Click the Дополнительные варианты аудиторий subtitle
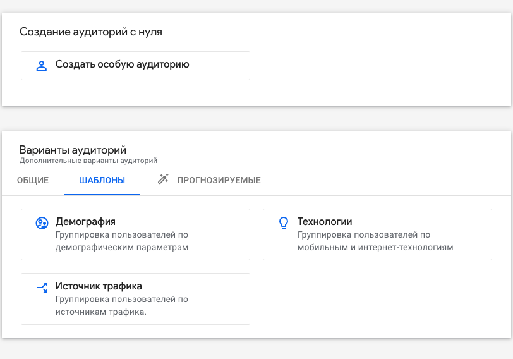Viewport: 513px width, 359px height. point(88,161)
